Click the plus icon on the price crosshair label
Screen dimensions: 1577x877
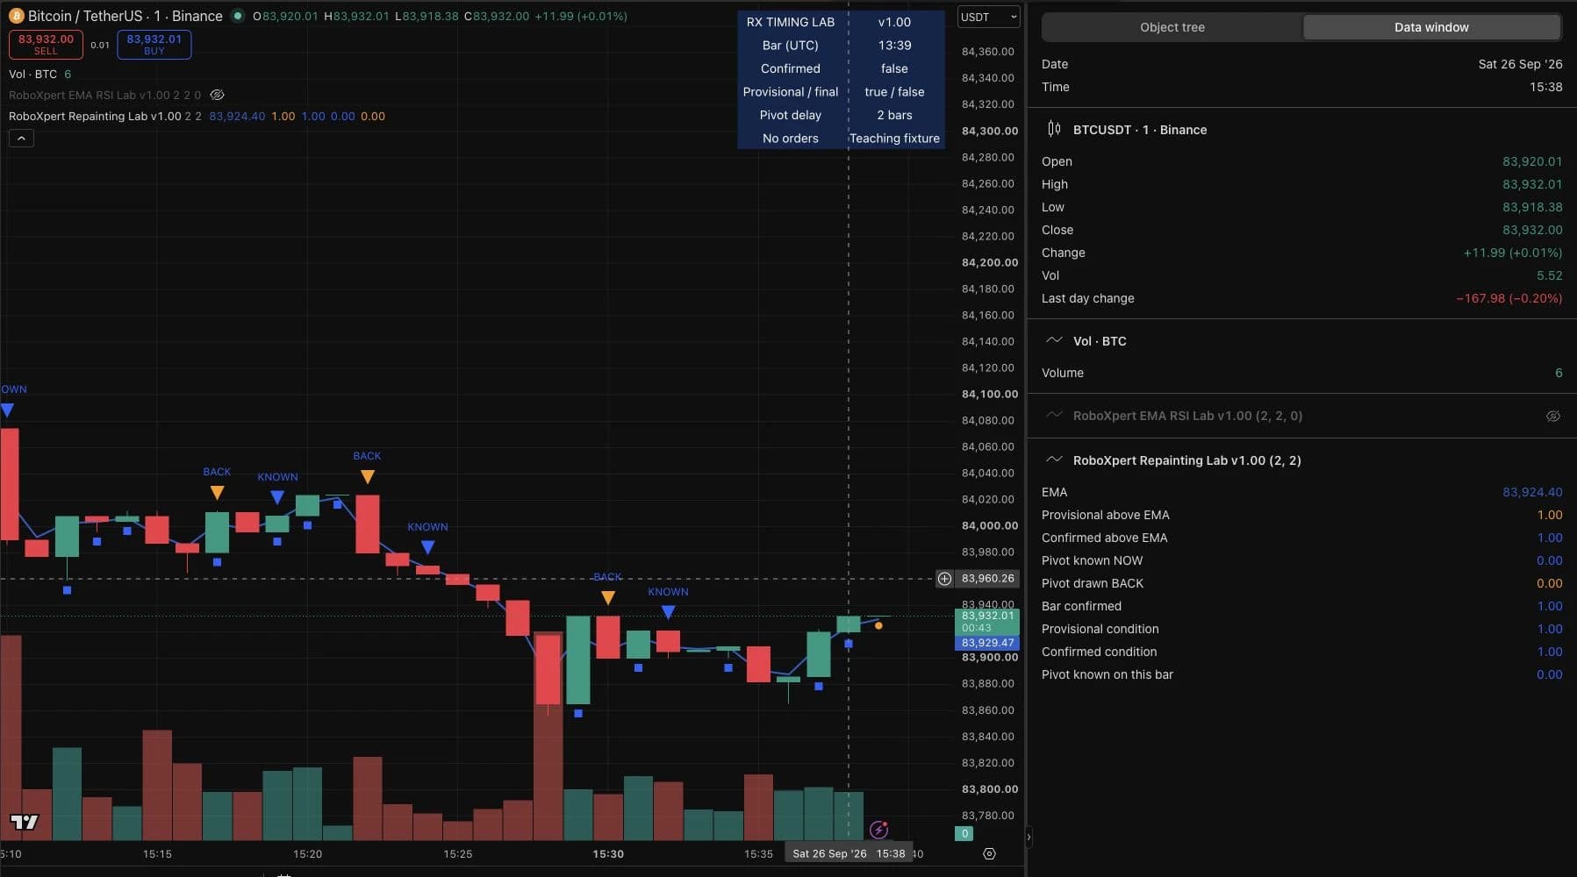pyautogui.click(x=944, y=578)
